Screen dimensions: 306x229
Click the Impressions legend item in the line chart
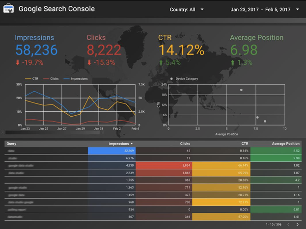[x=76, y=79]
